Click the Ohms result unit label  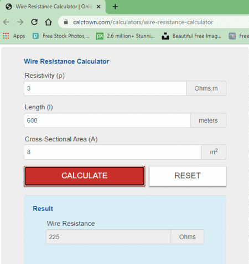click(188, 237)
